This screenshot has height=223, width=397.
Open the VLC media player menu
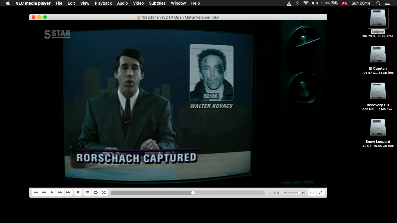pyautogui.click(x=33, y=3)
